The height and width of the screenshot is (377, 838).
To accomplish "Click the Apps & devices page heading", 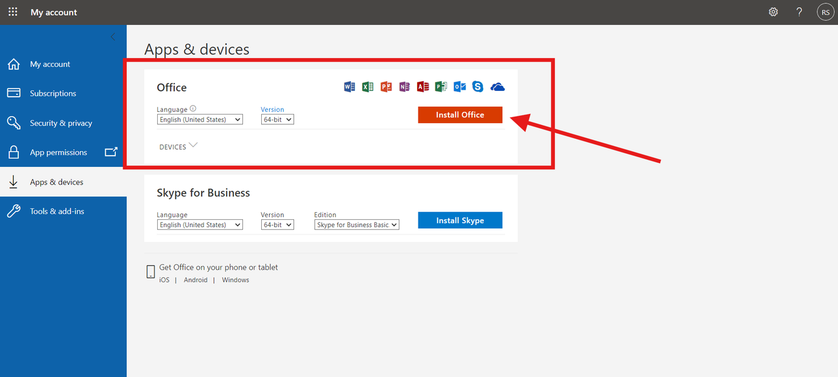I will coord(197,49).
